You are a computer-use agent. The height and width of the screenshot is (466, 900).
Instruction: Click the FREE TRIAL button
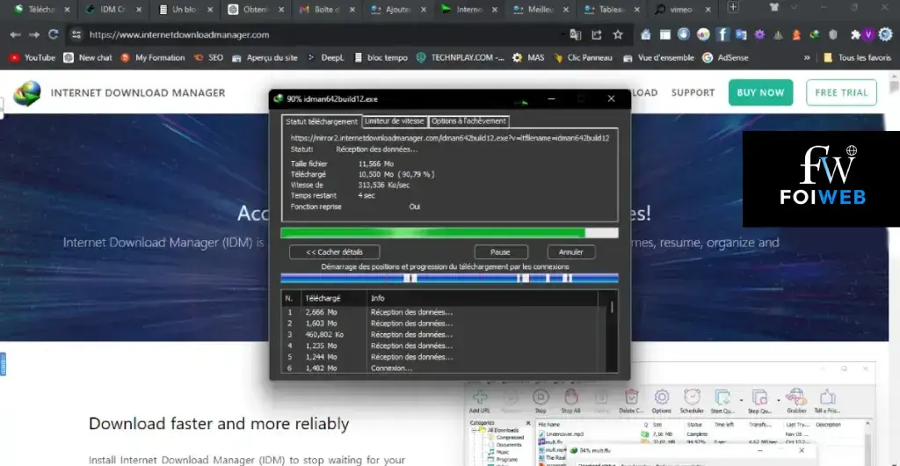click(841, 92)
